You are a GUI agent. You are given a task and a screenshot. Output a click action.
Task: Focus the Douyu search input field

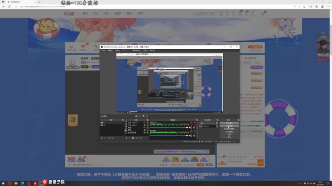[x=202, y=14]
